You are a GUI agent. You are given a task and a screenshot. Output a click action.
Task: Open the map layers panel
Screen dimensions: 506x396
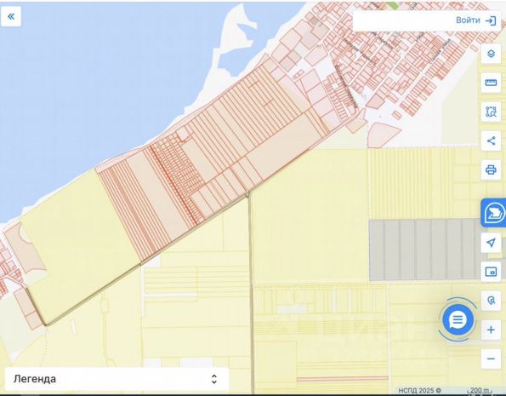coord(491,54)
